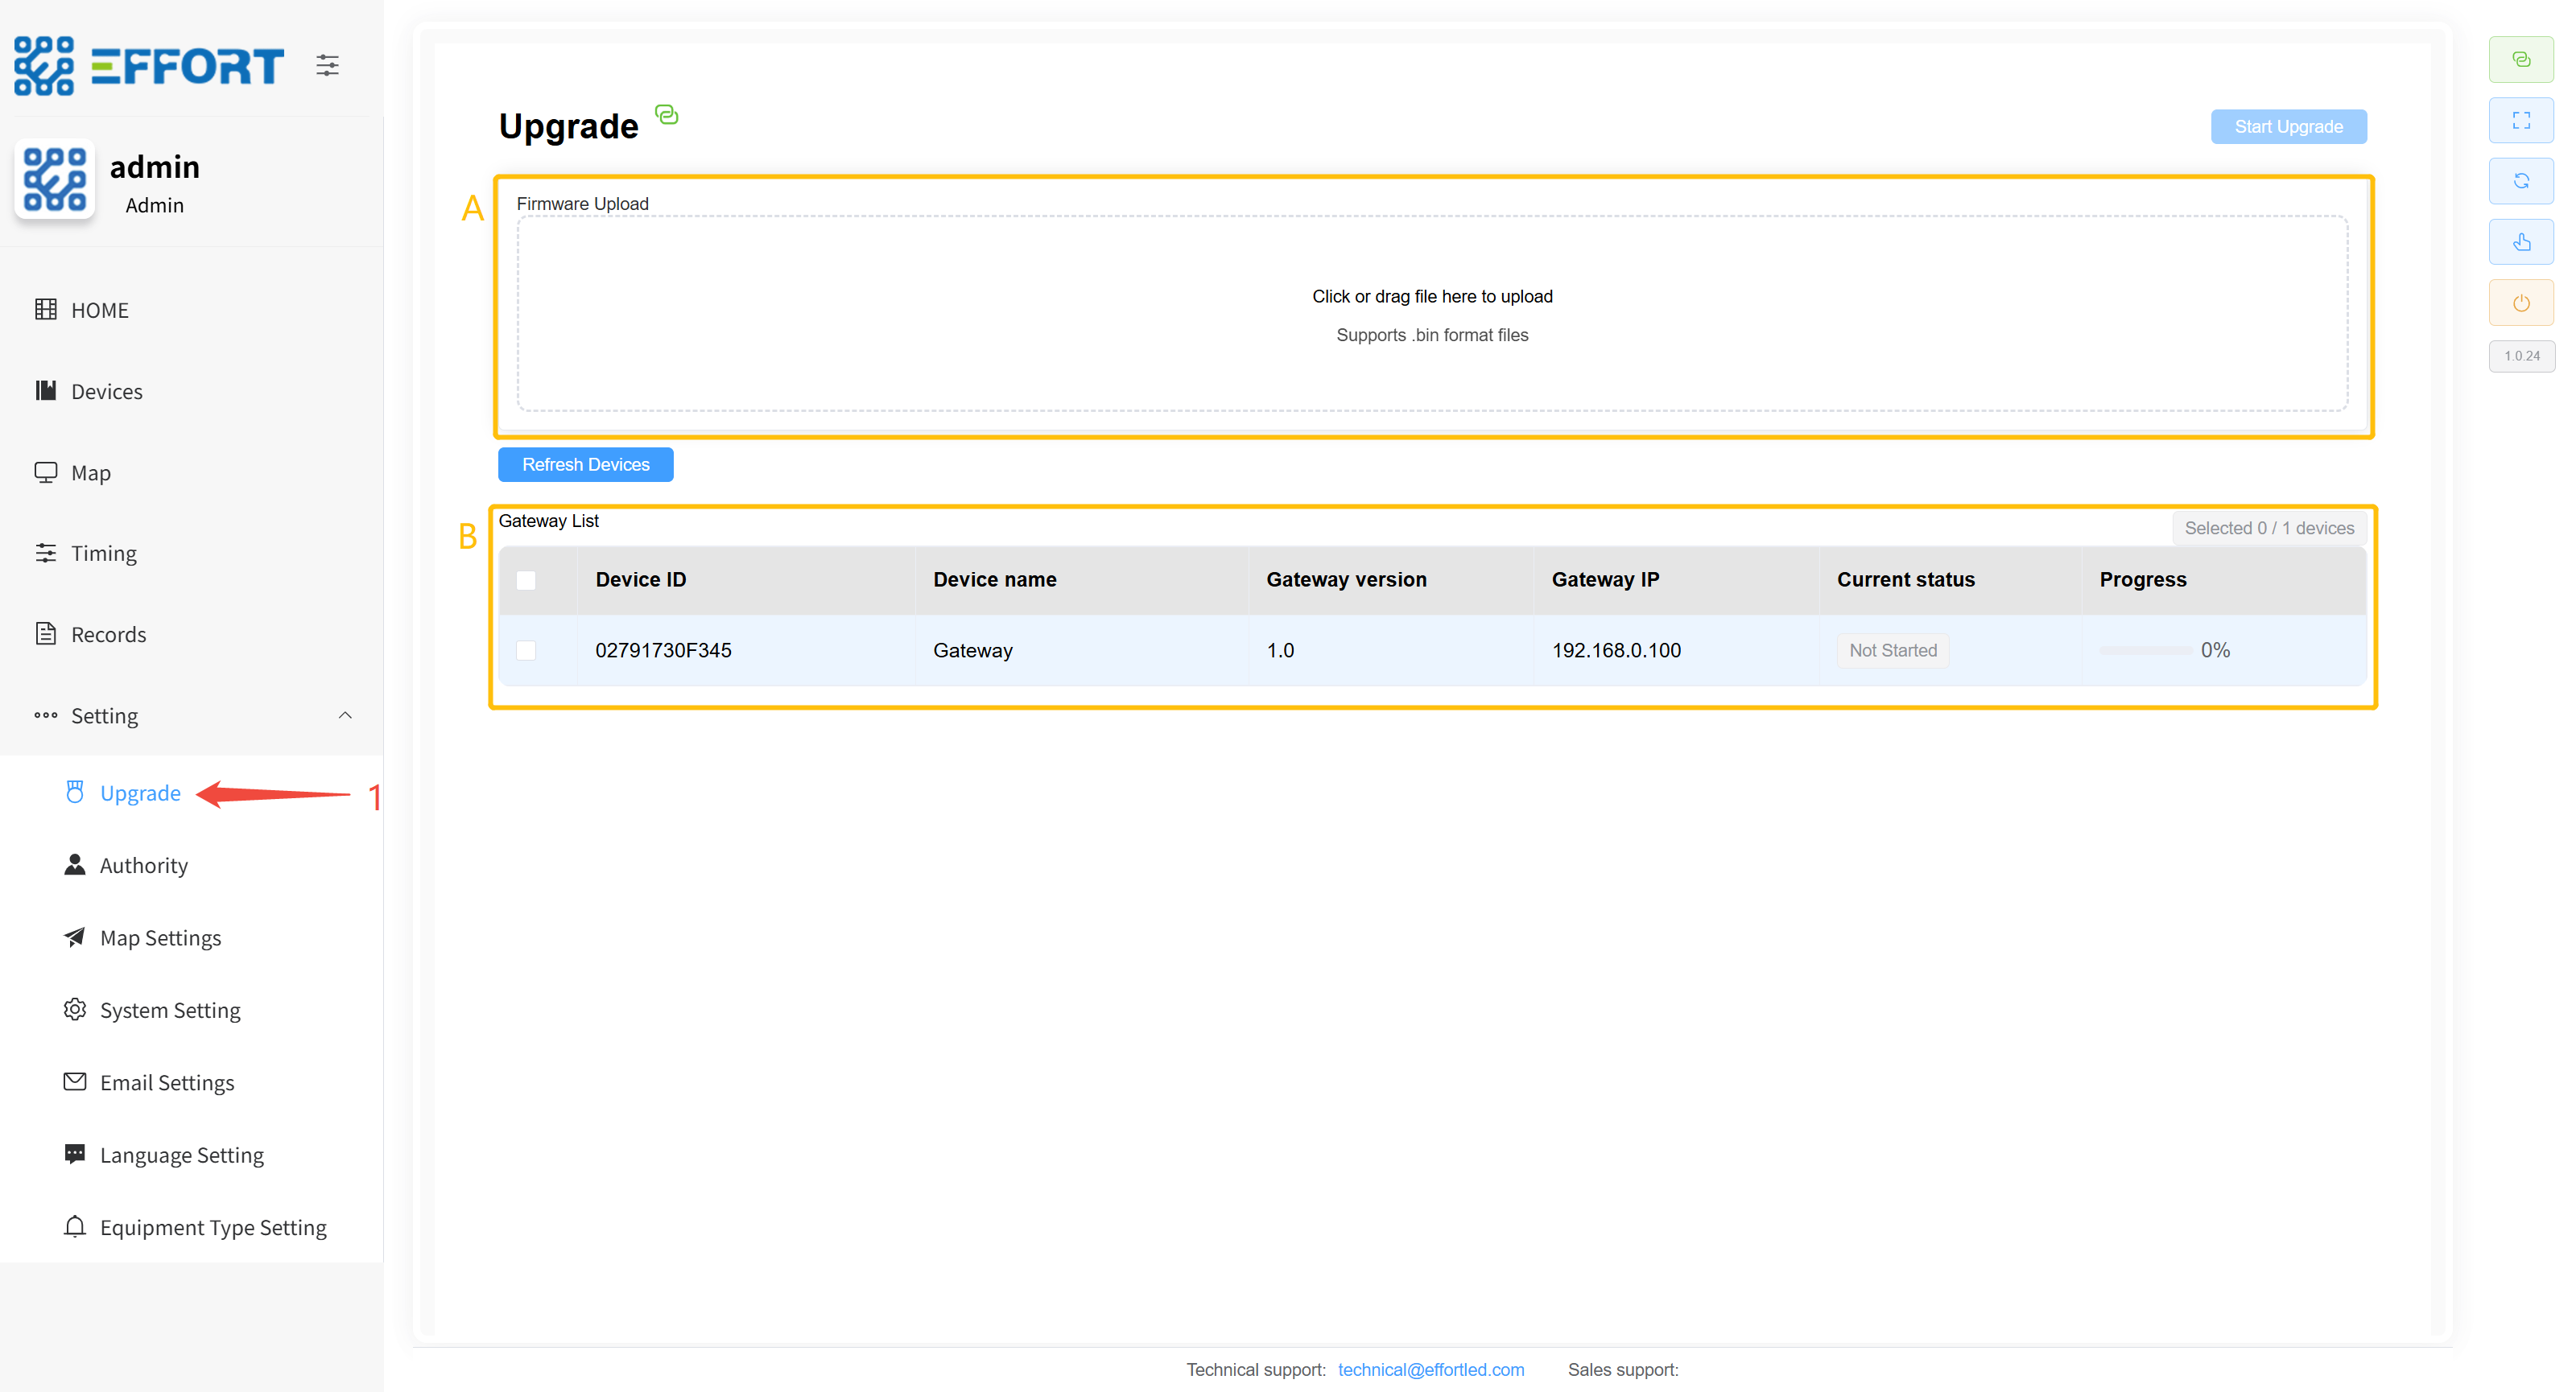Click the gateway upgrade progress bar

tap(2145, 650)
